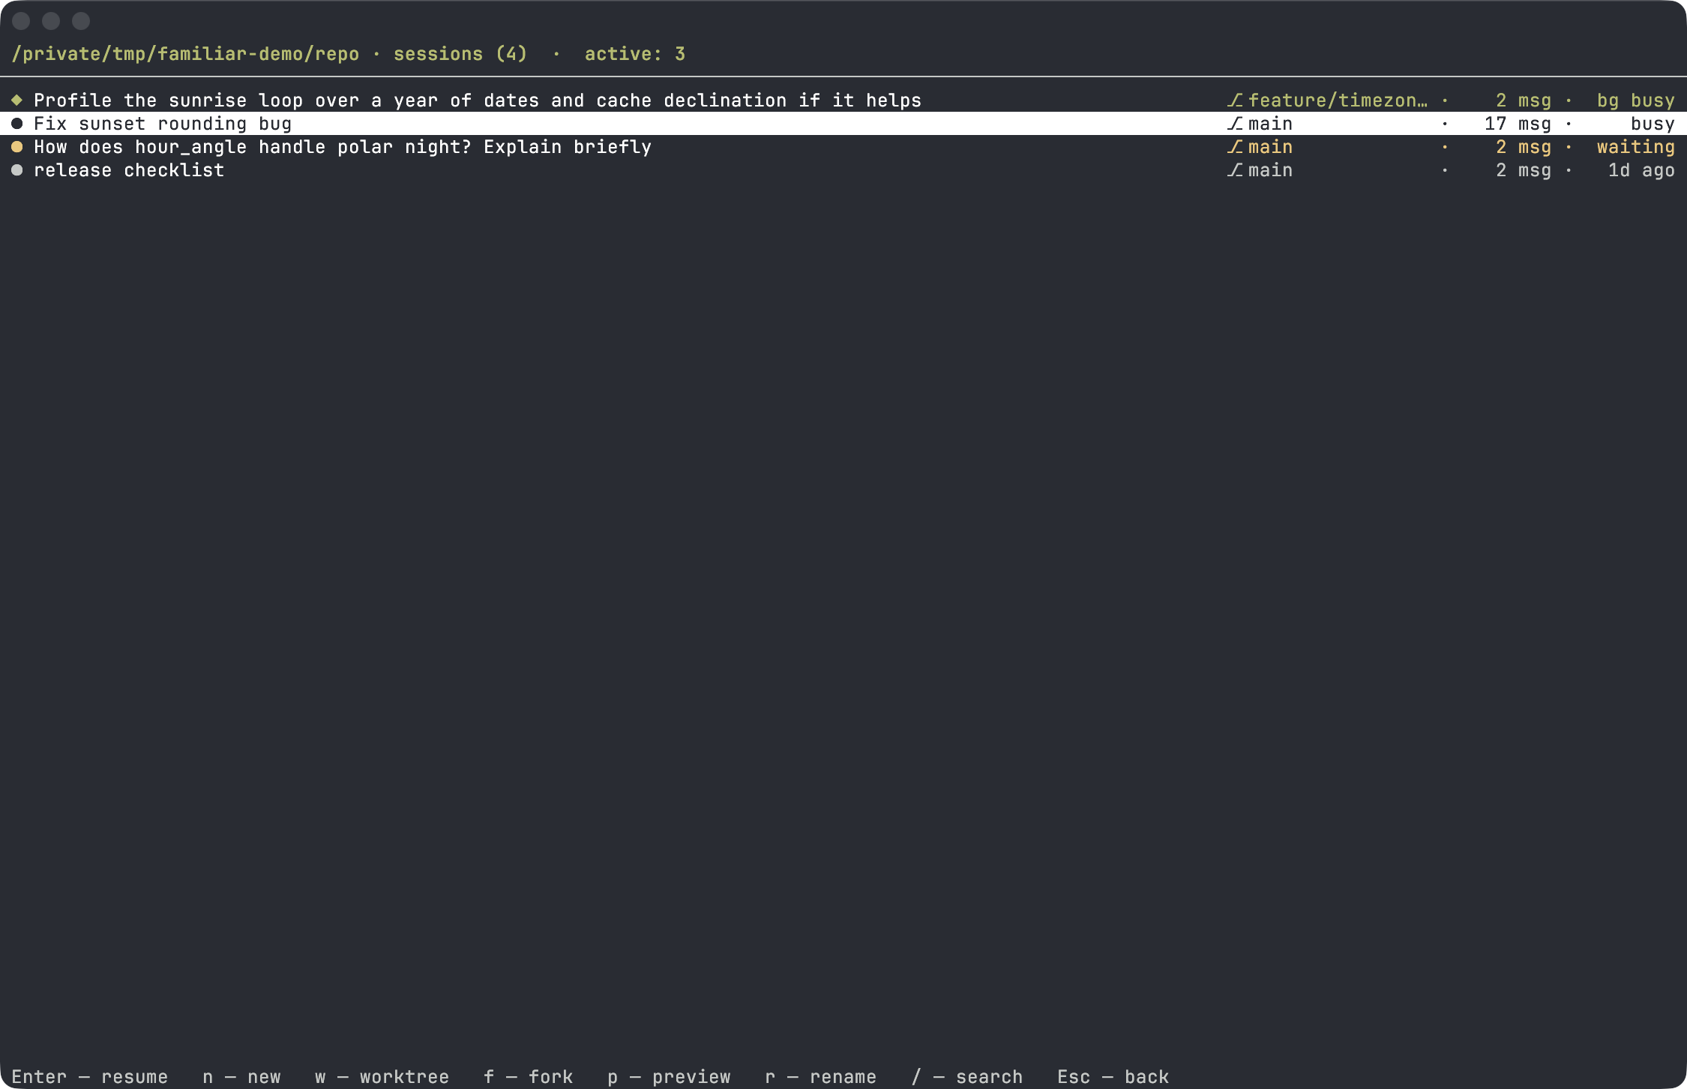Click the 'waiting' status label
This screenshot has height=1089, width=1687.
pos(1636,147)
